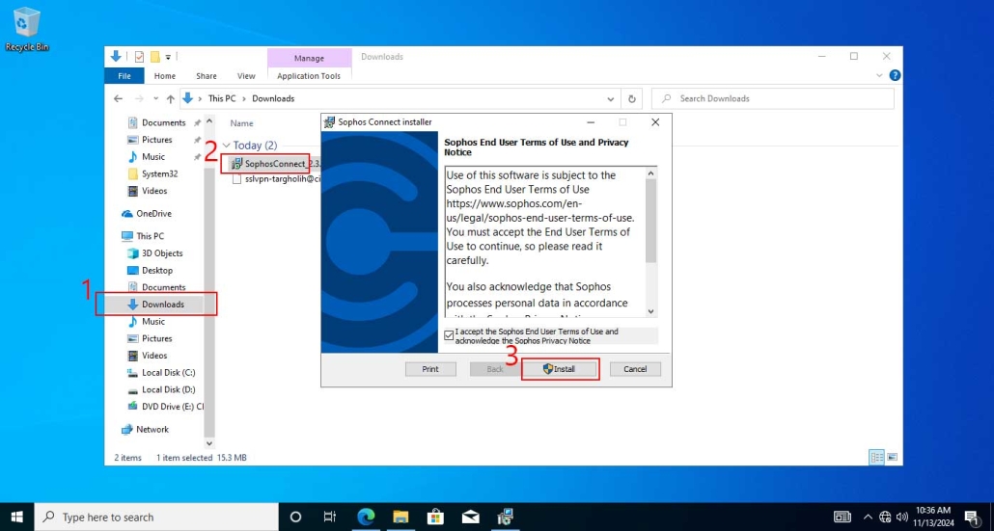Click the Print button in installer
This screenshot has height=531, width=994.
(430, 369)
